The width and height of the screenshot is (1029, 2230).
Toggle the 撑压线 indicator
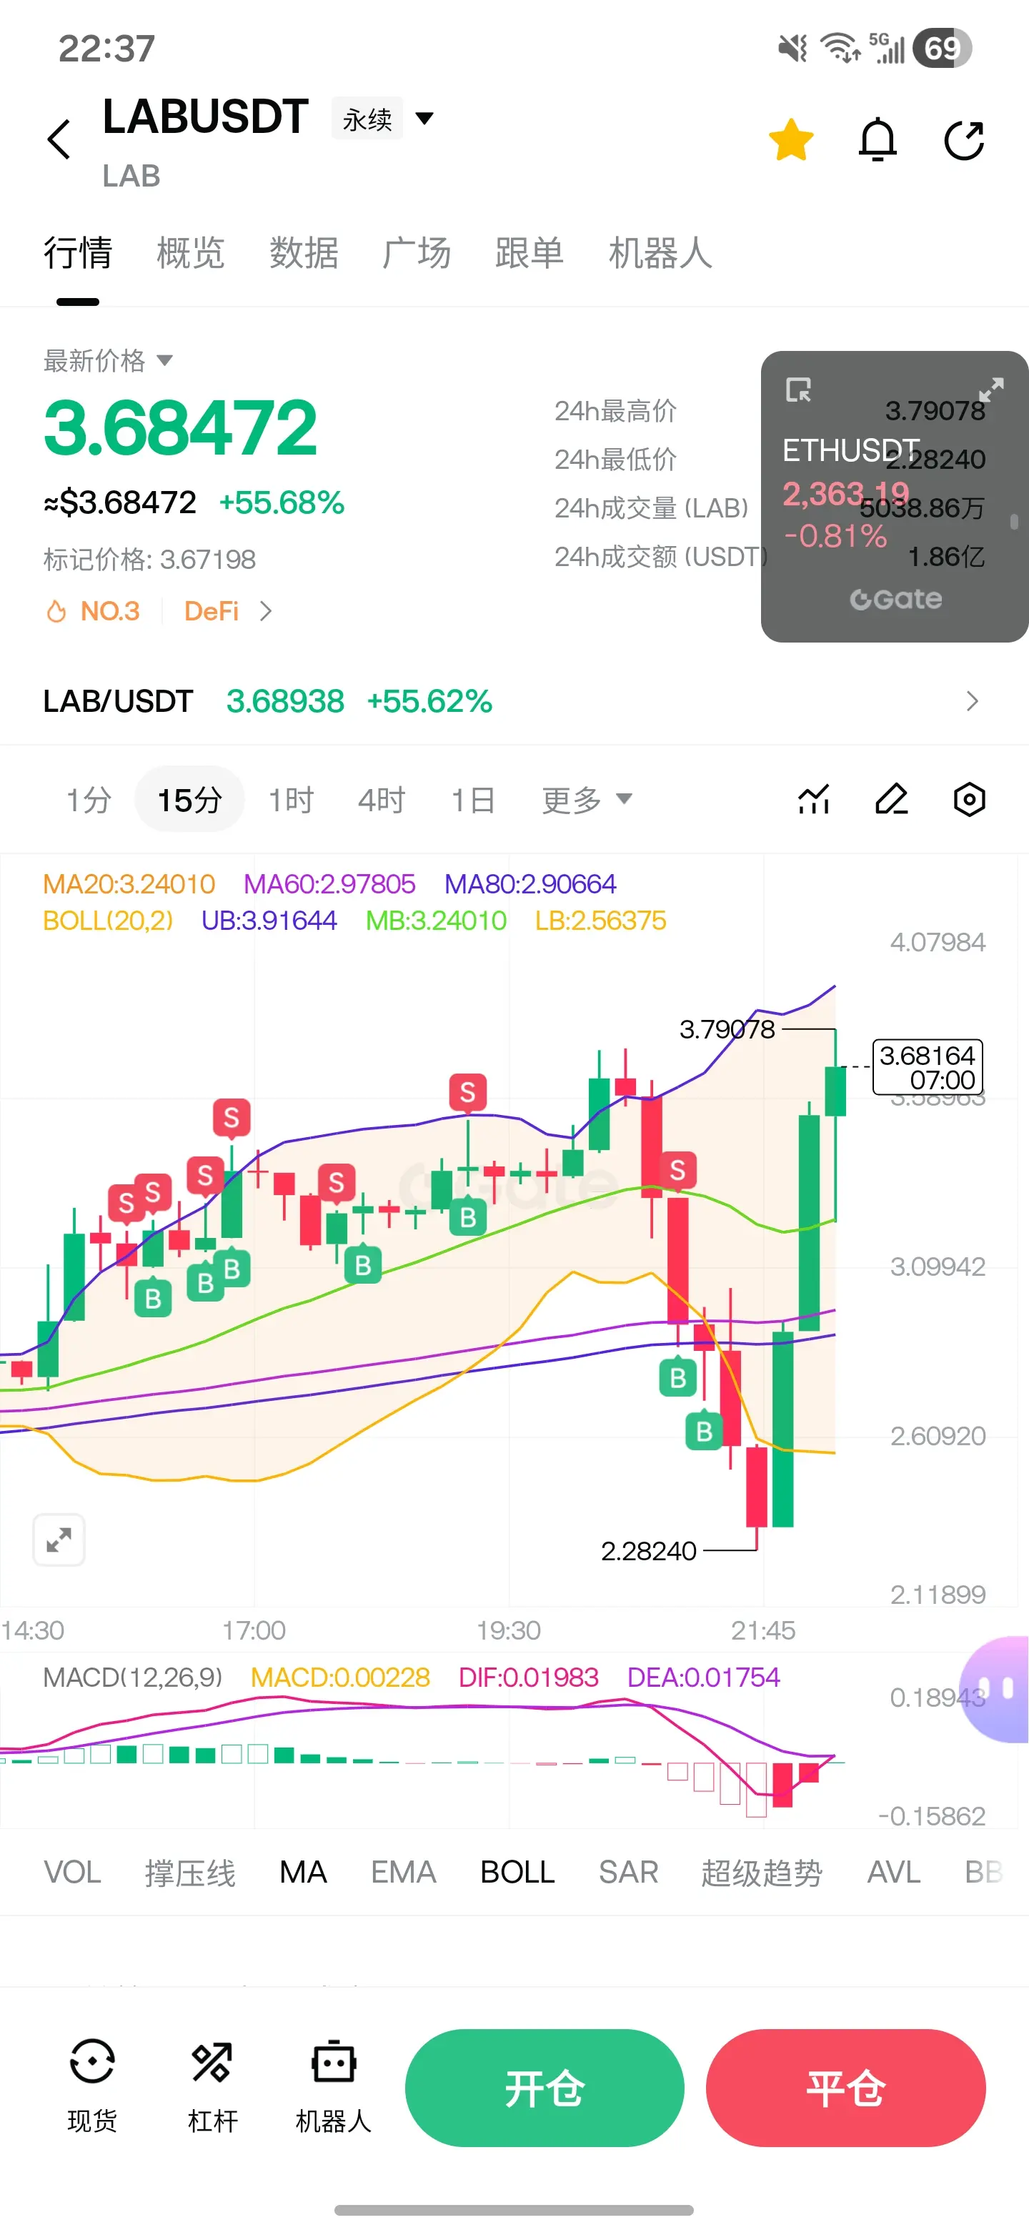click(189, 1873)
